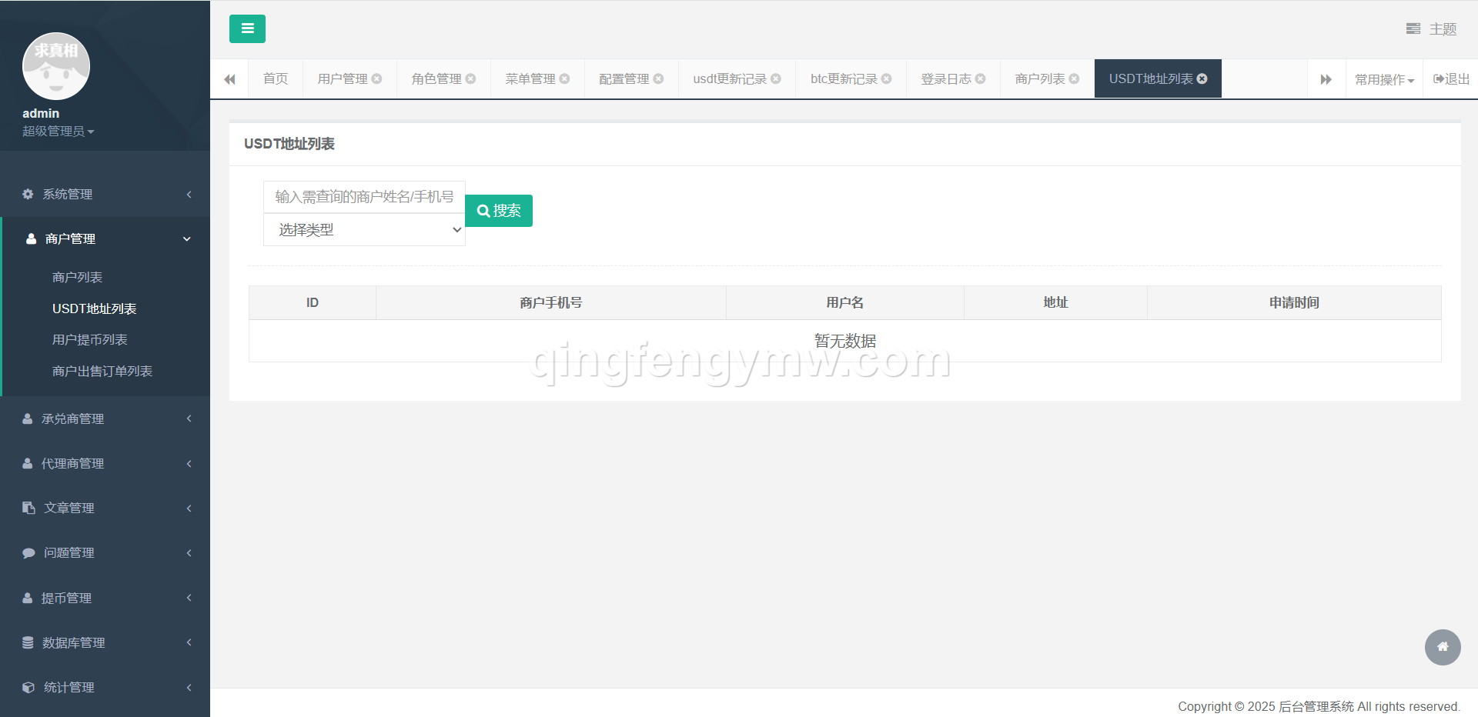Click the chat bubble icon beside 问题管理
This screenshot has width=1478, height=717.
pyautogui.click(x=28, y=552)
